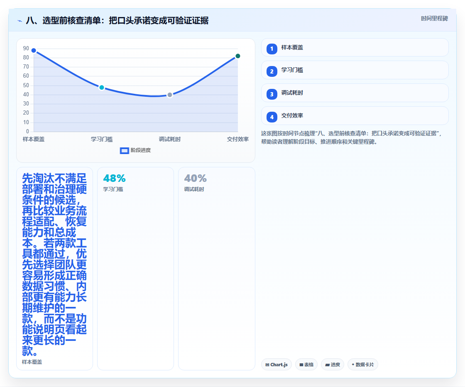The image size is (465, 387).
Task: Click the 0 y-axis tick label
Action: [x=27, y=131]
